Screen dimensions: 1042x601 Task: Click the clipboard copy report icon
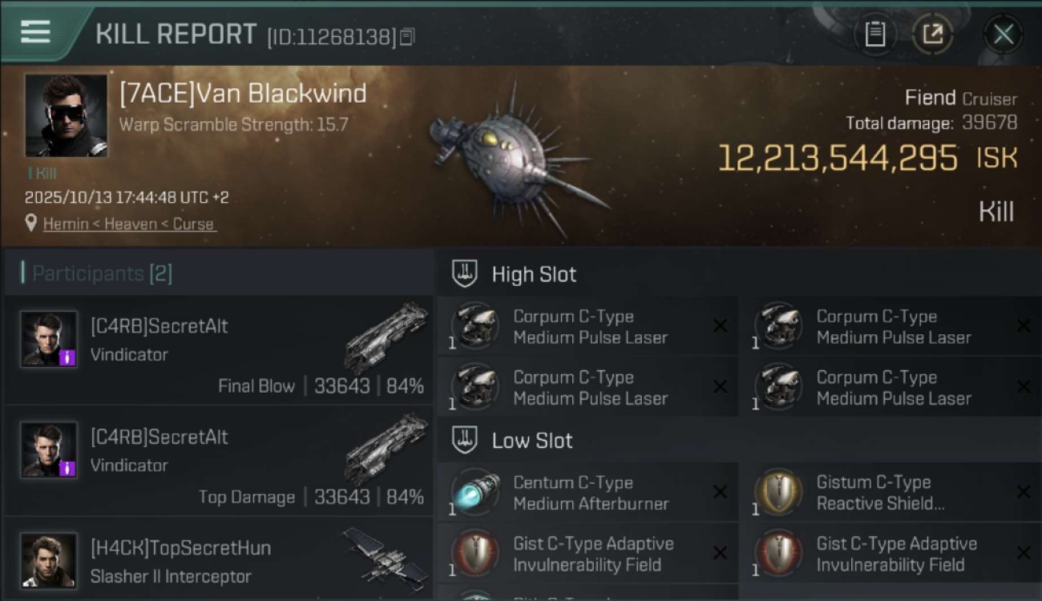[874, 34]
